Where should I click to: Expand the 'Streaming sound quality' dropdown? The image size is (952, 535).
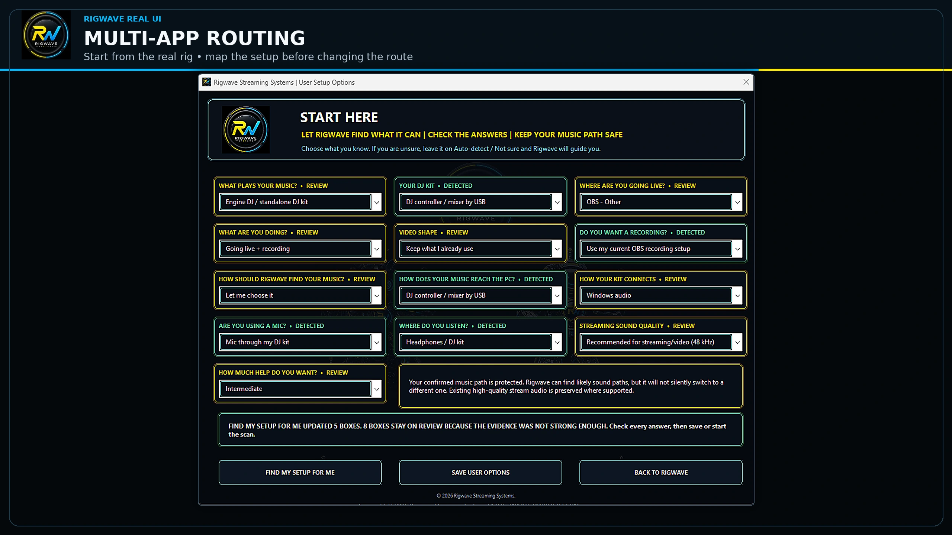click(737, 342)
